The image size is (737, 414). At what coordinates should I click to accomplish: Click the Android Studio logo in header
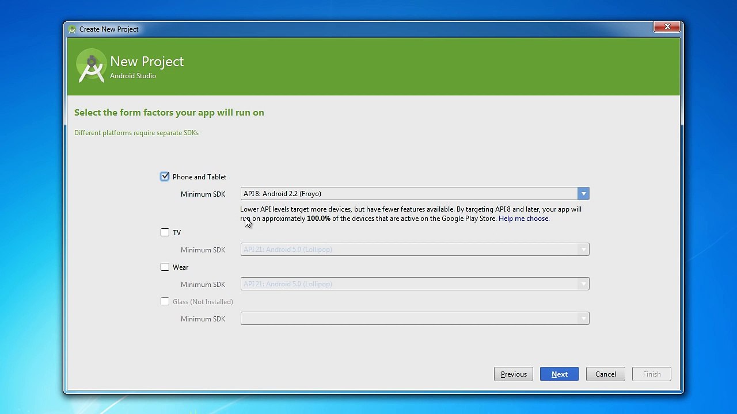(x=91, y=66)
